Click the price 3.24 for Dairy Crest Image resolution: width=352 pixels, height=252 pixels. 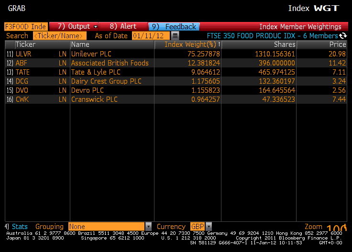click(x=339, y=81)
